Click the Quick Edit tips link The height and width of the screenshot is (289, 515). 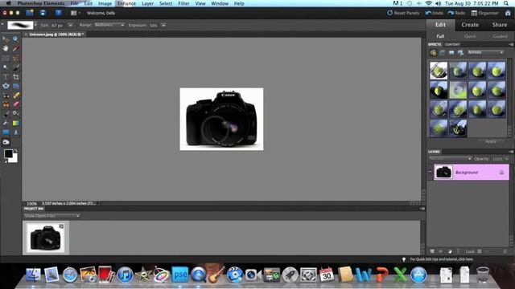click(442, 259)
